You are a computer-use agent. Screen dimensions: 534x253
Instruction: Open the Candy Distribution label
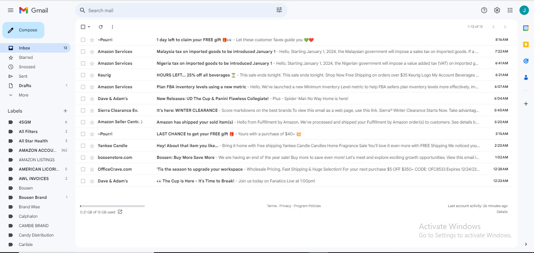[35, 235]
